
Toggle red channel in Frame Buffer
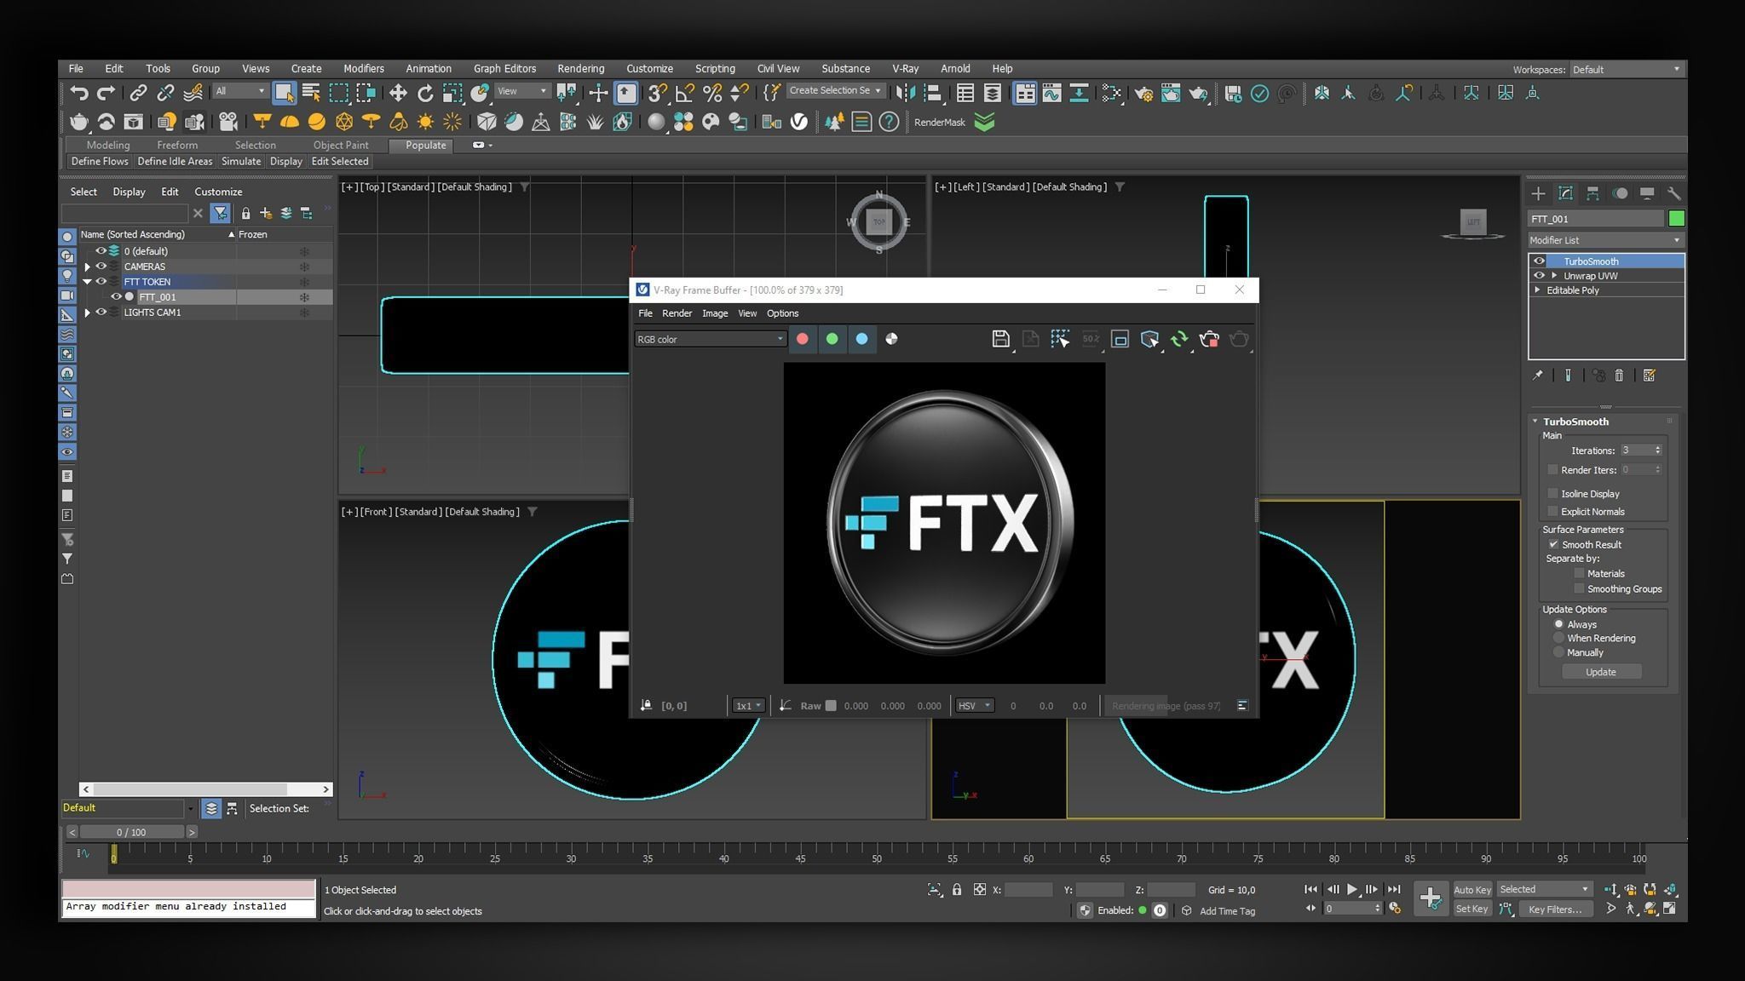pos(802,339)
